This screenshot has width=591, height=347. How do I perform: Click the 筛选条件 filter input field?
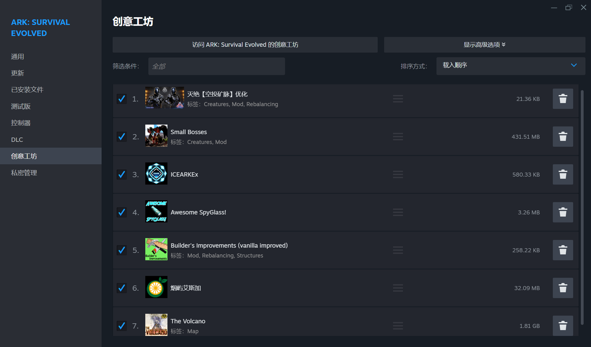pyautogui.click(x=216, y=66)
